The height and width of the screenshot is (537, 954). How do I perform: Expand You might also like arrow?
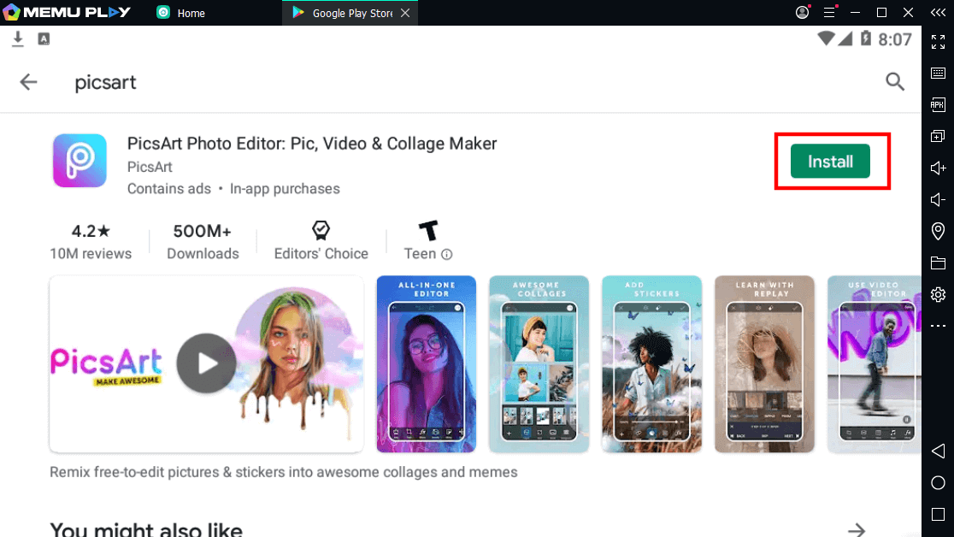tap(857, 529)
